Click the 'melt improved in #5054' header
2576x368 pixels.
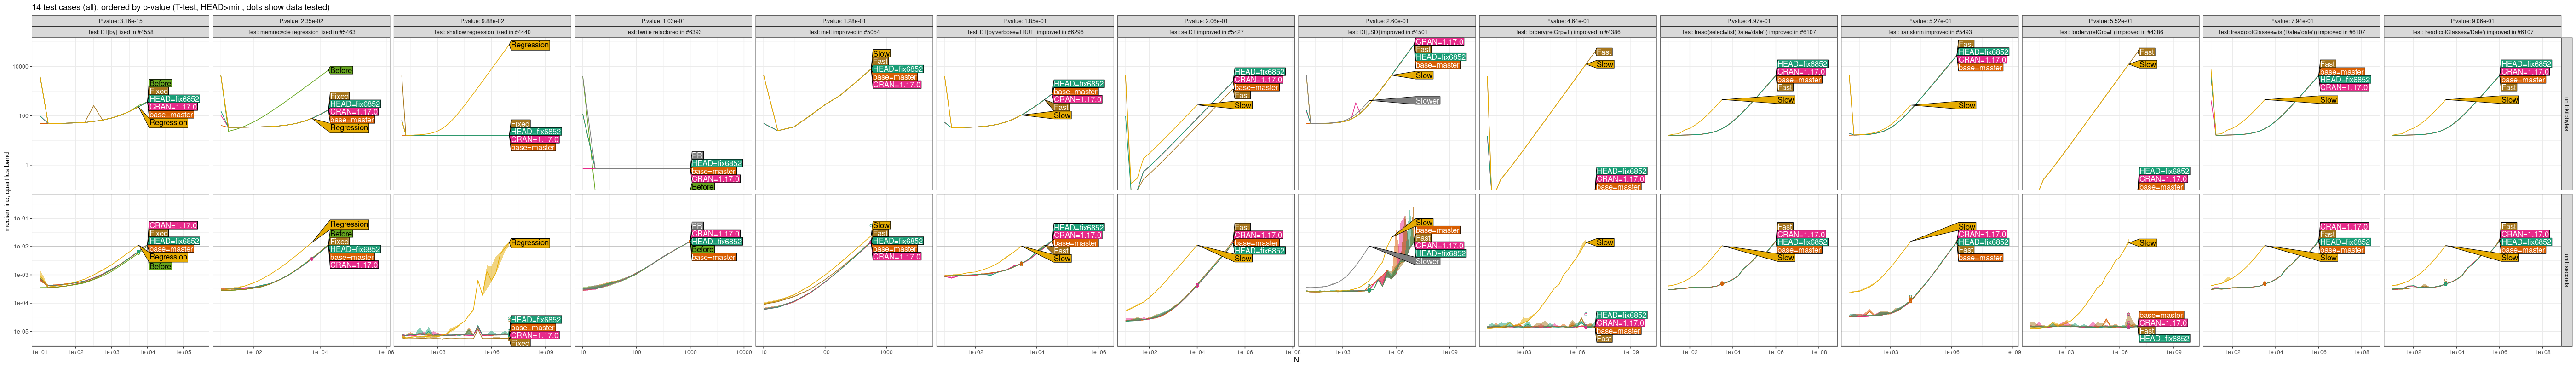point(844,32)
